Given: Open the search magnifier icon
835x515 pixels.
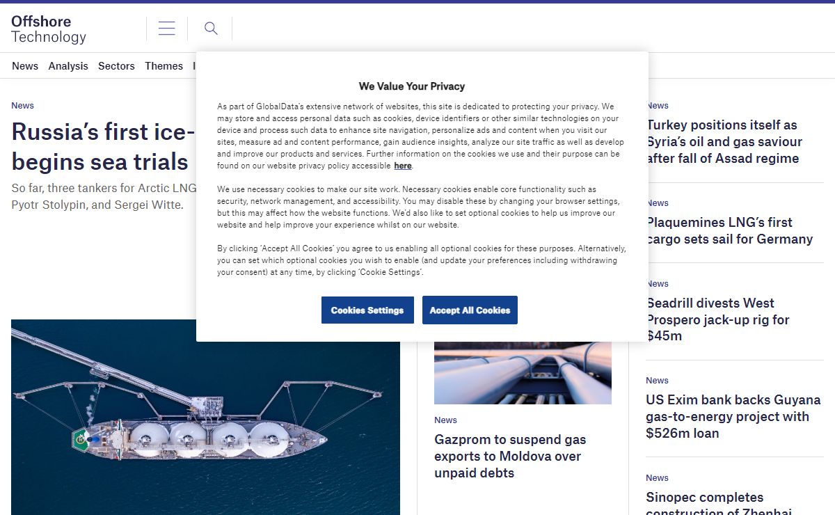Looking at the screenshot, I should click(211, 29).
